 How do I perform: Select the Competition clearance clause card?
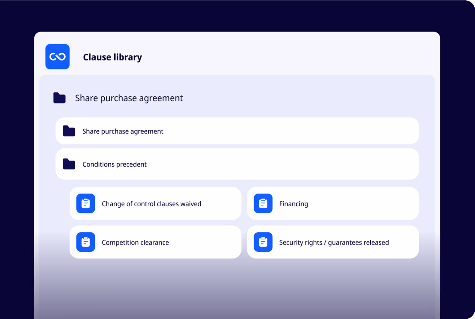tap(155, 242)
